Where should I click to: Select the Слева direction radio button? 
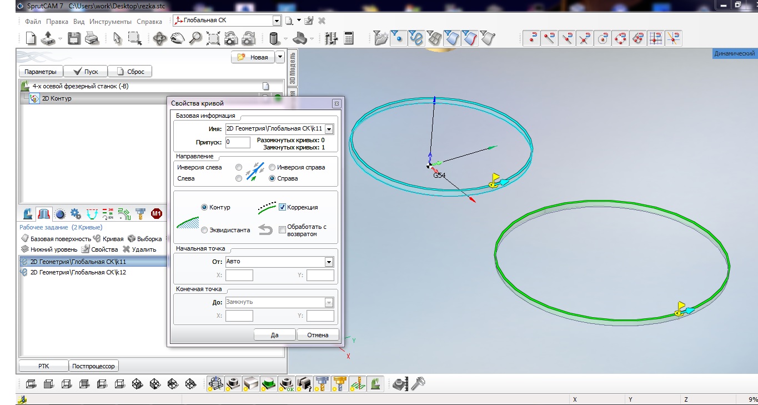239,178
